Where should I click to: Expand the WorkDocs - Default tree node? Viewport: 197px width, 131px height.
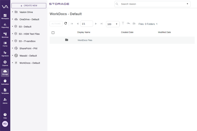coord(12,63)
